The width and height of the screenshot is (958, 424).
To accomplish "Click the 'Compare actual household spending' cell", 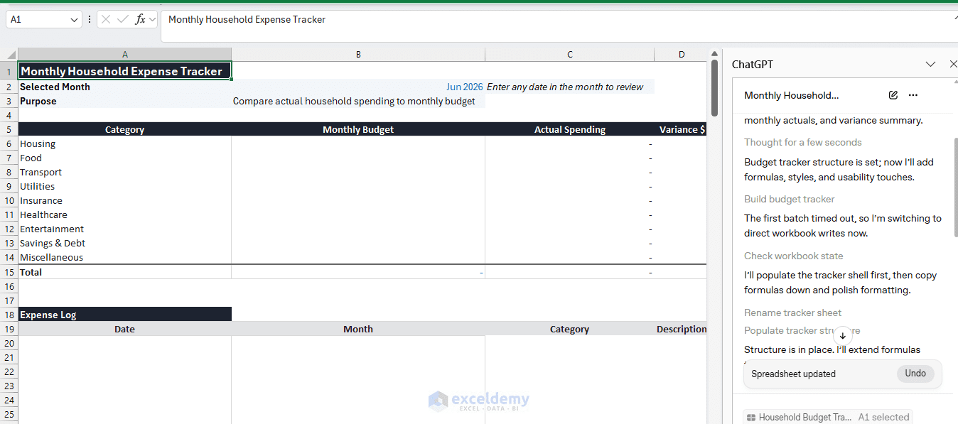I will (358, 101).
